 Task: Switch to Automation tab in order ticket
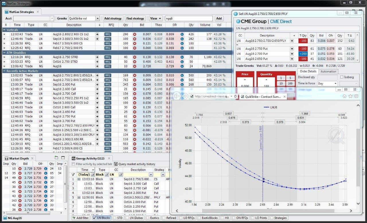(x=328, y=71)
